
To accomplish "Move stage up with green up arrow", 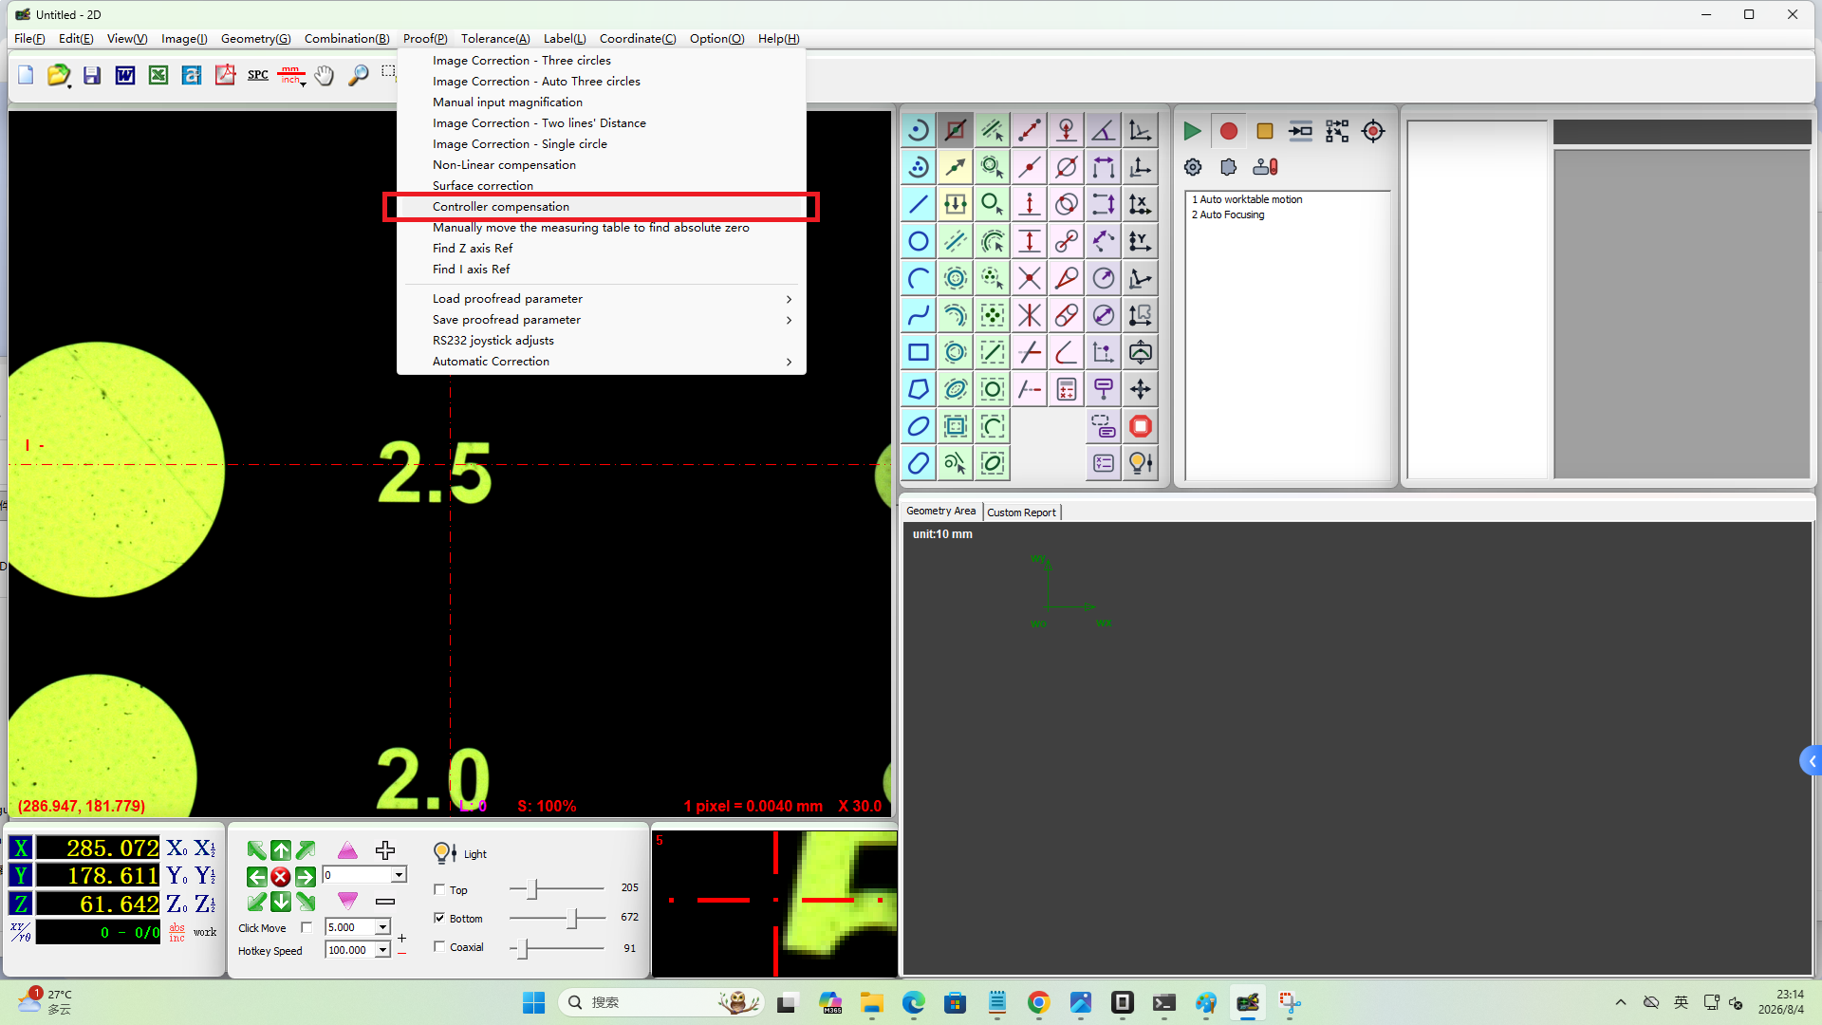I will 281,850.
